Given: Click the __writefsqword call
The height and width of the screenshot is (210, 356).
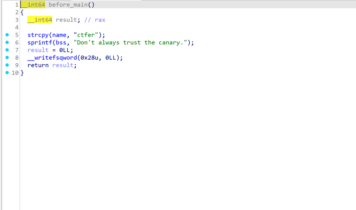Looking at the screenshot, I should (x=52, y=58).
